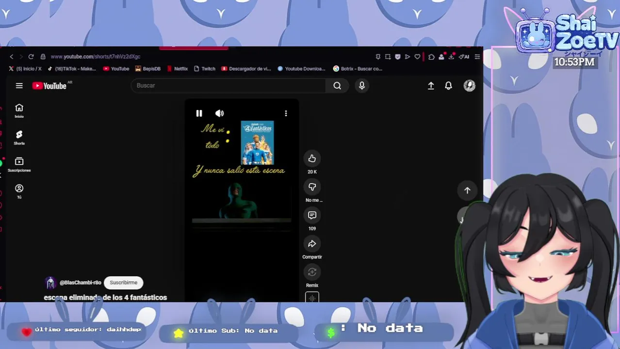620x349 pixels.
Task: Open the @BlasChambi-r8o channel name
Action: pos(80,283)
